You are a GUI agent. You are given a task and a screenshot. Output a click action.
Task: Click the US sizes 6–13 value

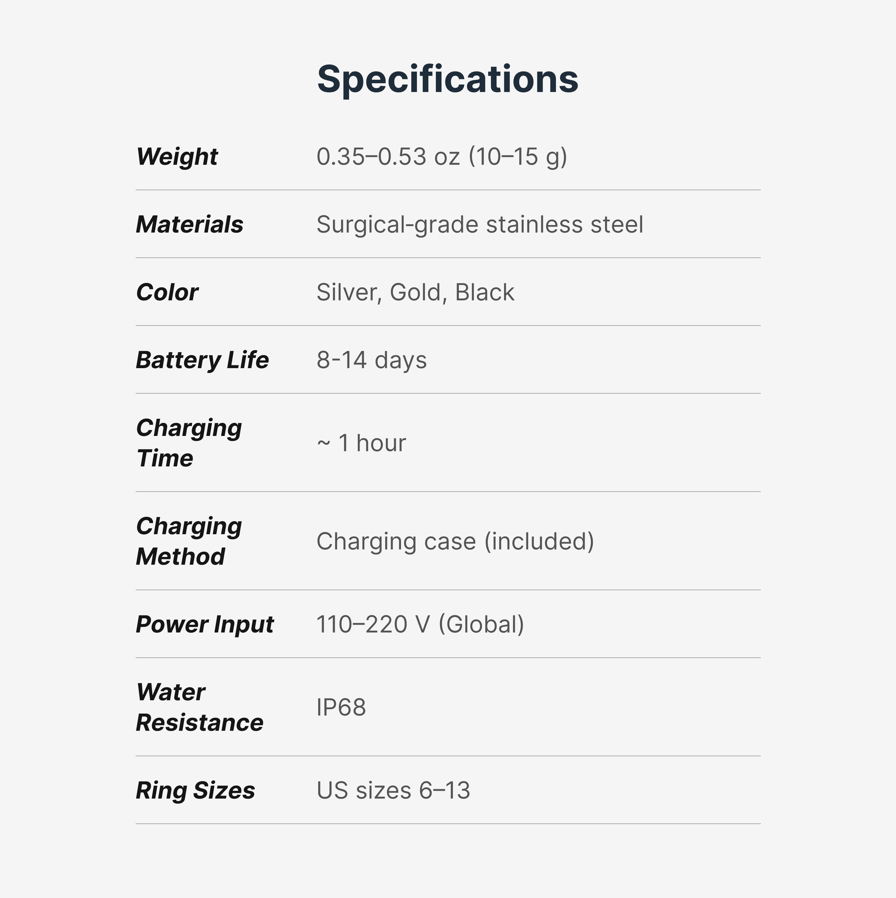click(x=393, y=790)
